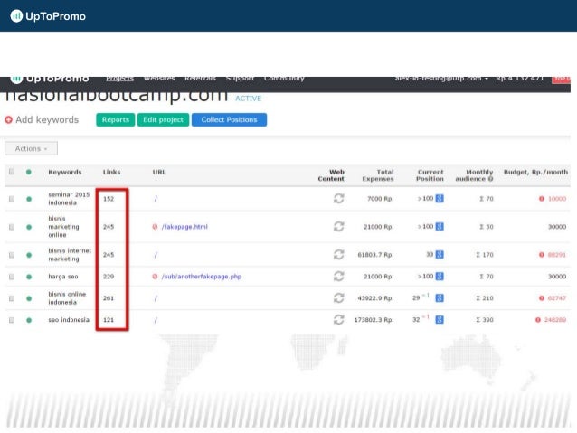Click Google icon in harga seo row
The height and width of the screenshot is (433, 577).
coord(440,277)
